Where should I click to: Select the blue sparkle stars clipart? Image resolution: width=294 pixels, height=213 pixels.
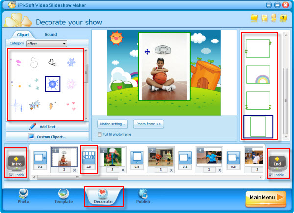[x=17, y=106]
